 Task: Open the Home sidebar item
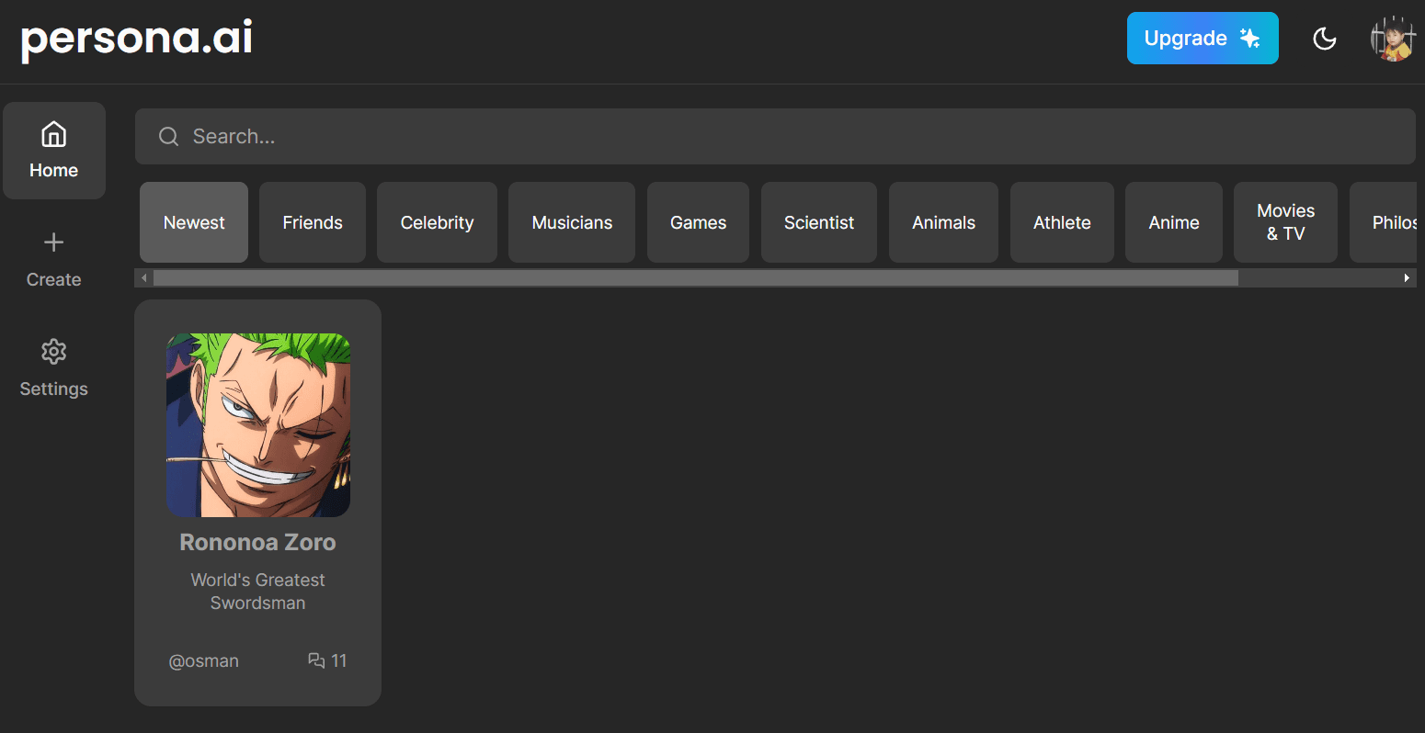(x=54, y=151)
